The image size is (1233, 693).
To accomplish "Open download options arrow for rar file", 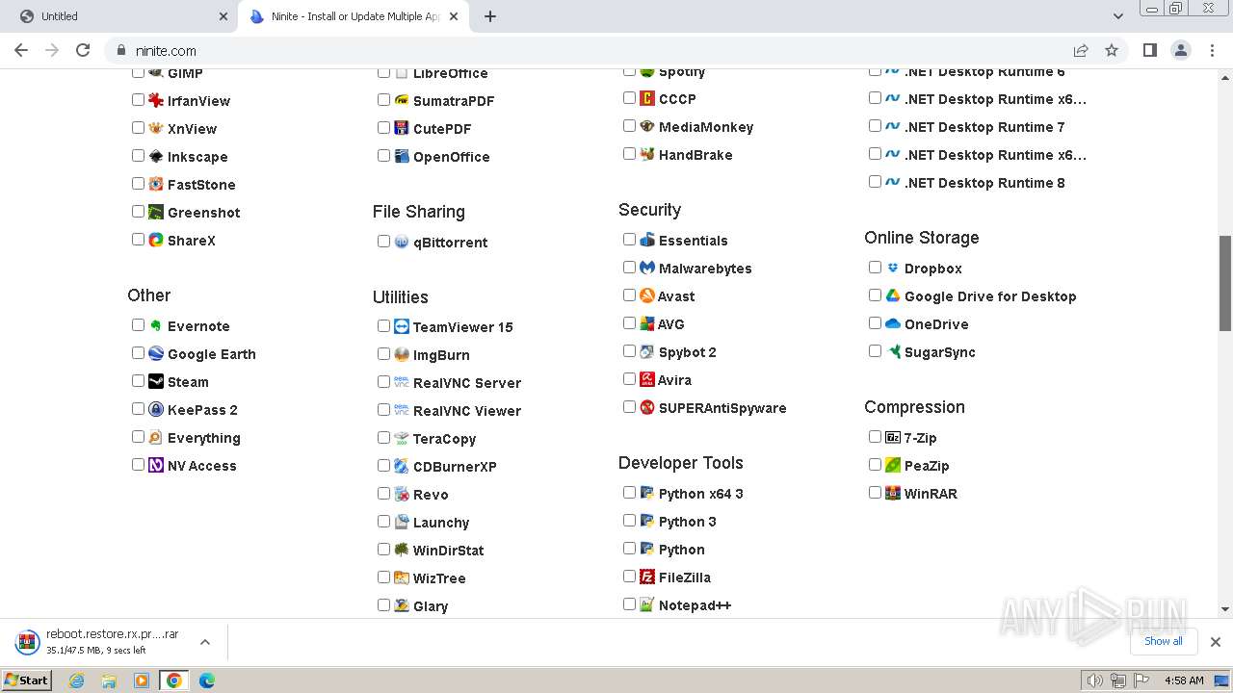I will click(205, 642).
